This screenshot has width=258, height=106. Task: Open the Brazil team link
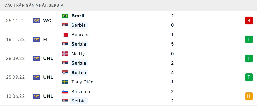tap(78, 16)
